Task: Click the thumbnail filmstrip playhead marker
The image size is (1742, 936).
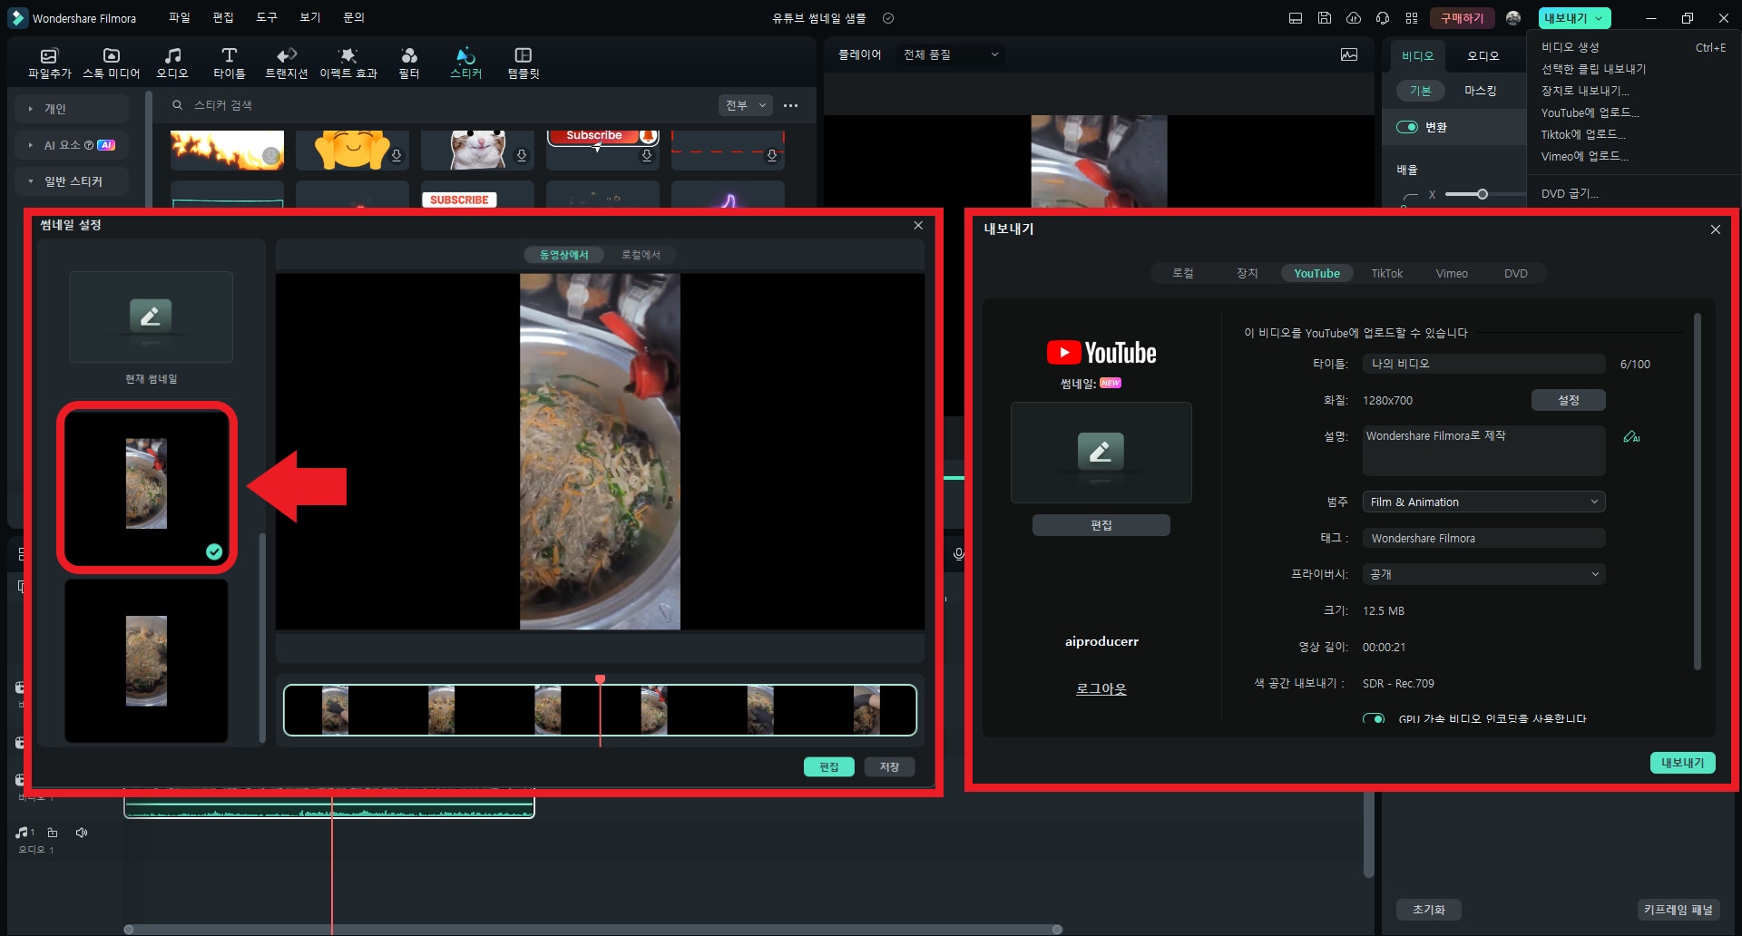Action: point(600,679)
